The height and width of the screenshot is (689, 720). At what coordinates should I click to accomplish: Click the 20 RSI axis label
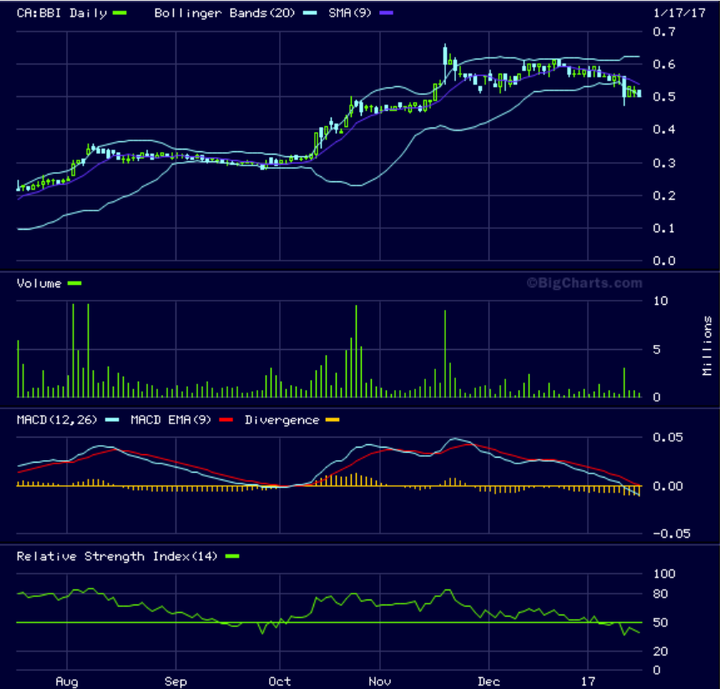click(661, 651)
